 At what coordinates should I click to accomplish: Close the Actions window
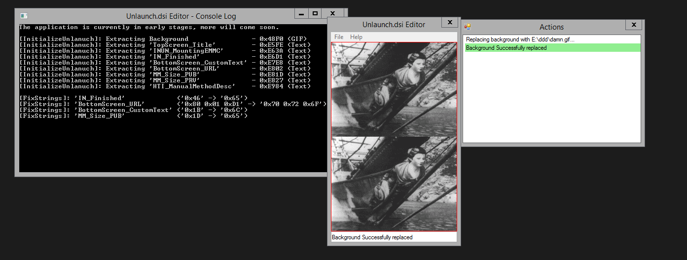[634, 25]
